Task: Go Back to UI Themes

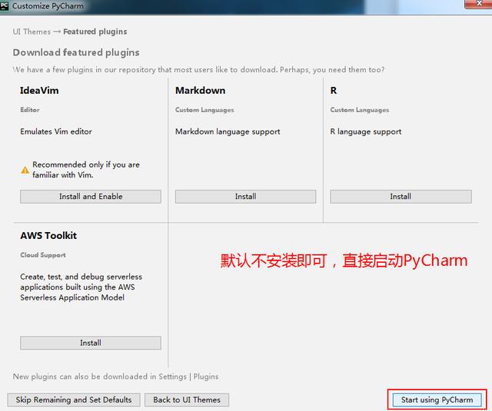Action: click(x=187, y=400)
